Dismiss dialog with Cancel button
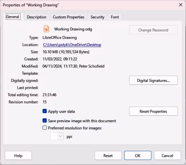Viewport: 186px width, 165px height. [167, 155]
